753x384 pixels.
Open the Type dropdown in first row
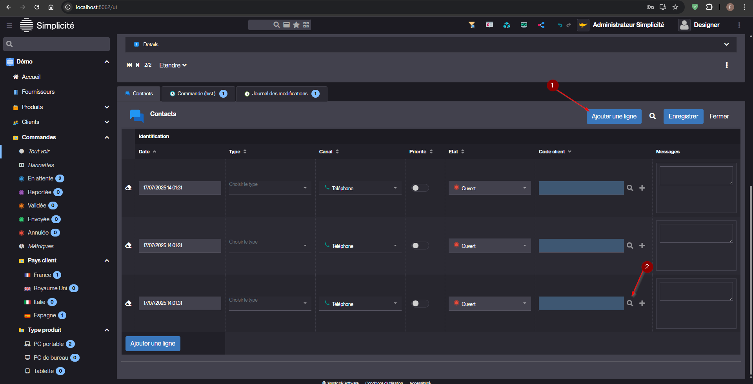click(270, 188)
